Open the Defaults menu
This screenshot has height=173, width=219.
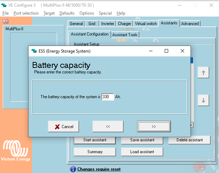(x=67, y=13)
